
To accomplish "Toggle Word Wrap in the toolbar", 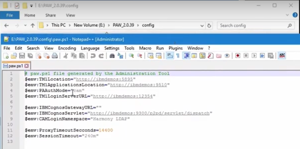I will coord(170,56).
